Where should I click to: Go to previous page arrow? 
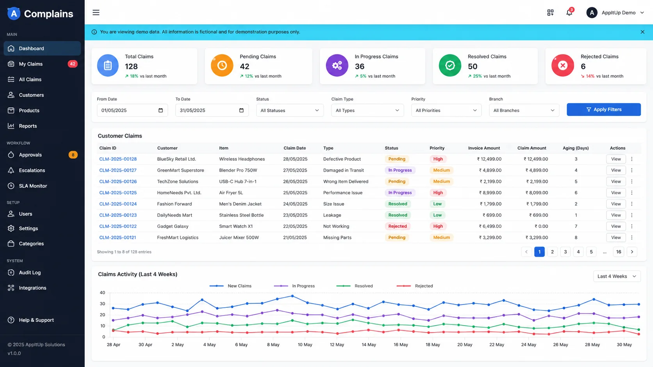click(526, 252)
